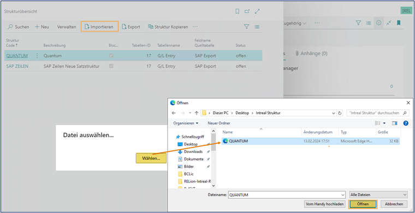The height and width of the screenshot is (213, 415).
Task: Click the collapse arrows icon in background page
Action: tap(389, 23)
